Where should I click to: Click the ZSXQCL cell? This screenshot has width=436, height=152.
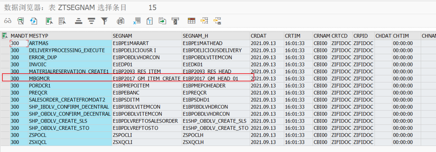tap(70, 142)
